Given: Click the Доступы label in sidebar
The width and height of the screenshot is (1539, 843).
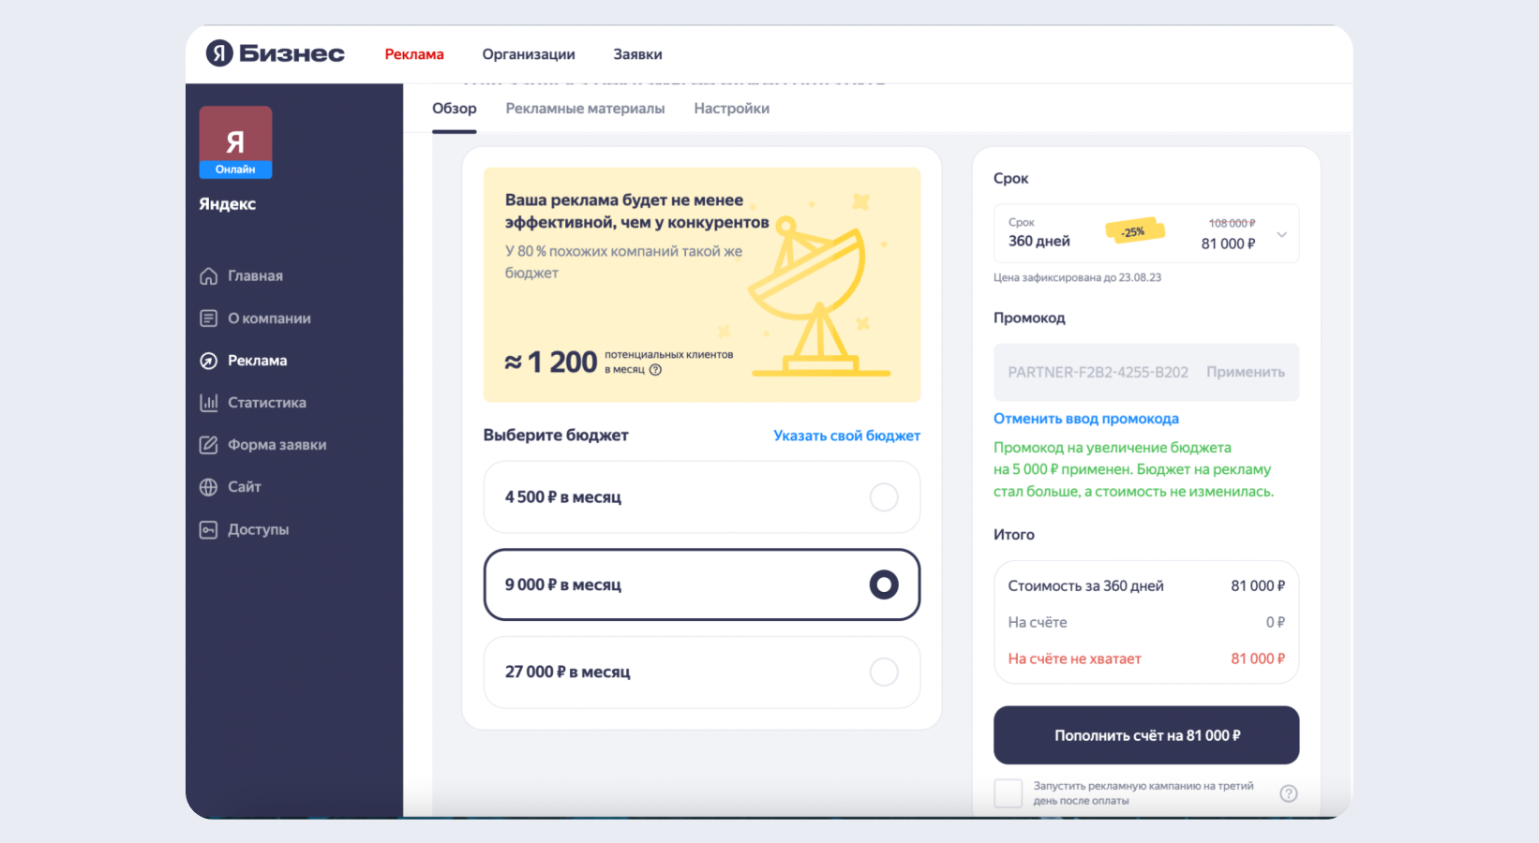Looking at the screenshot, I should pos(258,529).
